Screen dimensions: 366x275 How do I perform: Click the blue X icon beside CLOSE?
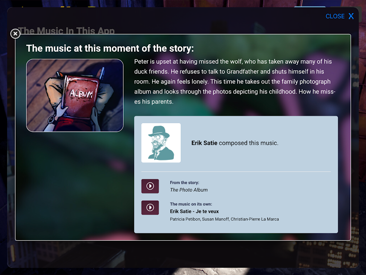pyautogui.click(x=351, y=16)
